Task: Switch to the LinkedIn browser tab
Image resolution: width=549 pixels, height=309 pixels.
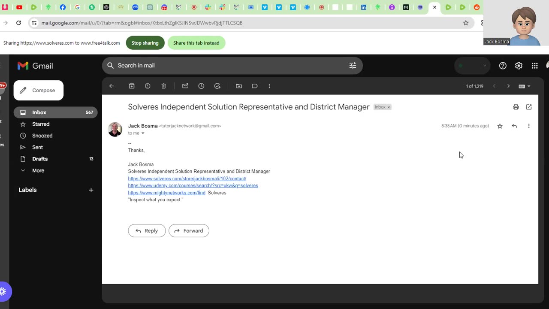Action: (364, 7)
